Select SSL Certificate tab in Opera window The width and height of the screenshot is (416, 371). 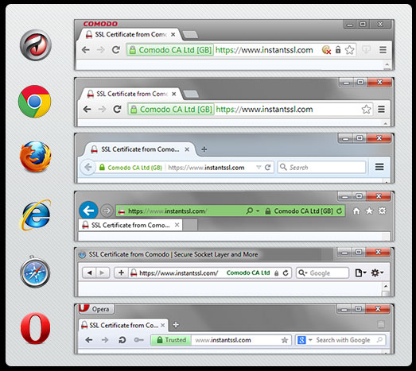[122, 325]
